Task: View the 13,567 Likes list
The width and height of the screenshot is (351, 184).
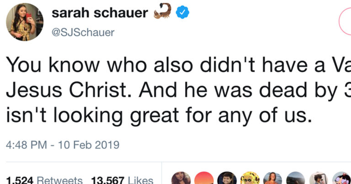Action: pos(122,180)
